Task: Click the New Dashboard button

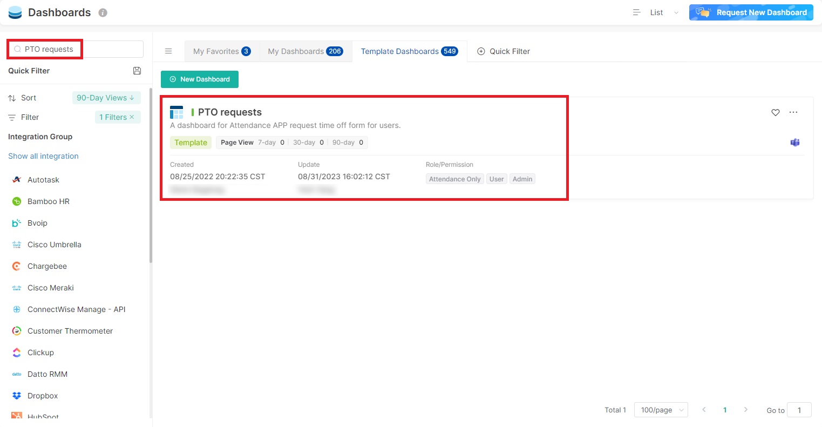Action: pyautogui.click(x=200, y=79)
